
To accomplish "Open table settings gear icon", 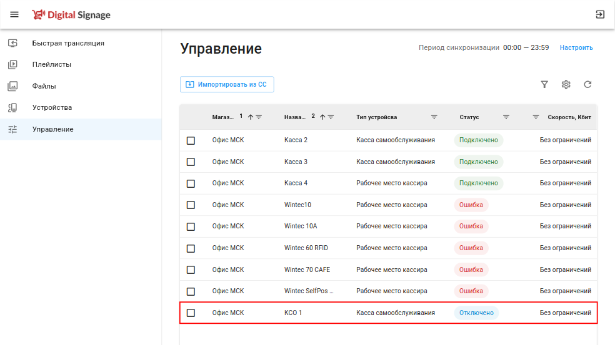I will tap(566, 84).
